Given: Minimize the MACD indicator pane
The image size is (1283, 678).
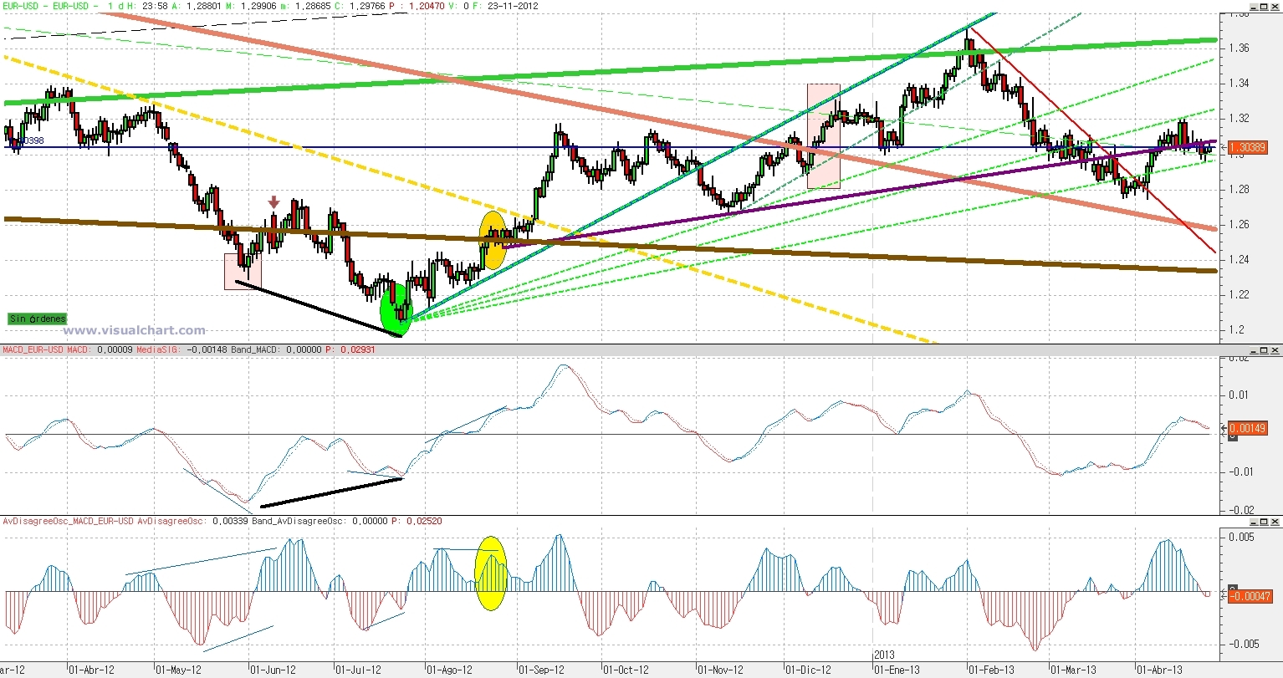Looking at the screenshot, I should click(x=1254, y=350).
